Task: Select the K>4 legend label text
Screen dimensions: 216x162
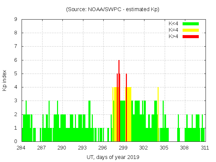Action: 173,36
